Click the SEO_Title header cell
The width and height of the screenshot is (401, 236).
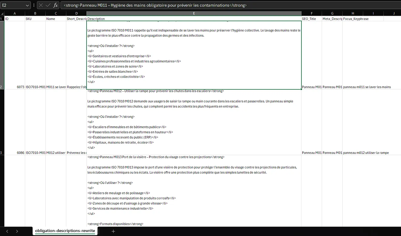[311, 18]
